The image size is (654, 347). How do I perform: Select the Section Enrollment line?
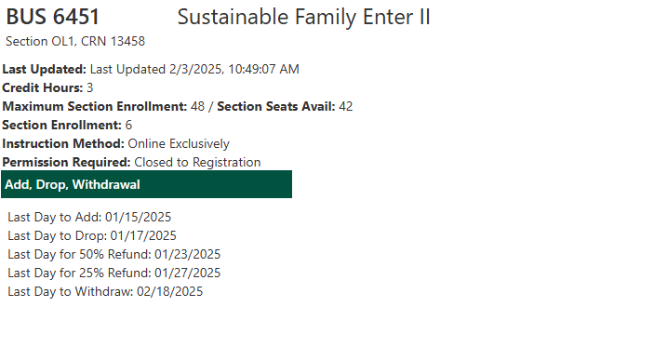pyautogui.click(x=67, y=125)
